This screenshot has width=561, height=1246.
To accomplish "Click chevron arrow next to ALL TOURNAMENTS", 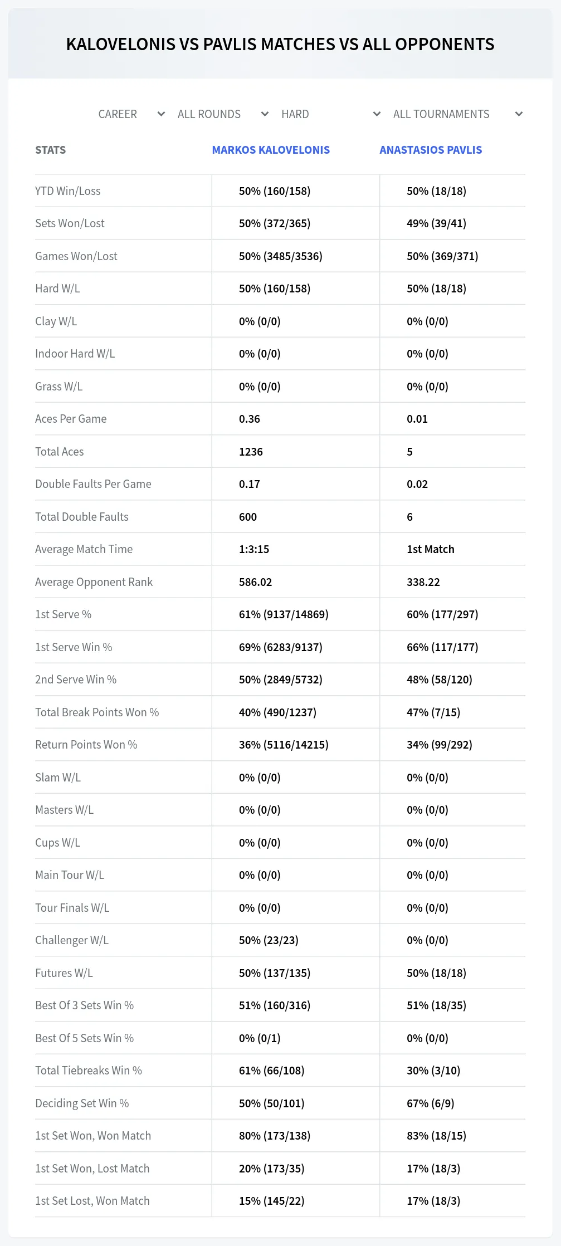I will [x=519, y=114].
